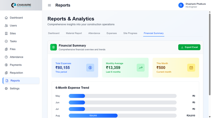
Task: Click the Payments dollar icon in sidebar
Action: (6, 65)
